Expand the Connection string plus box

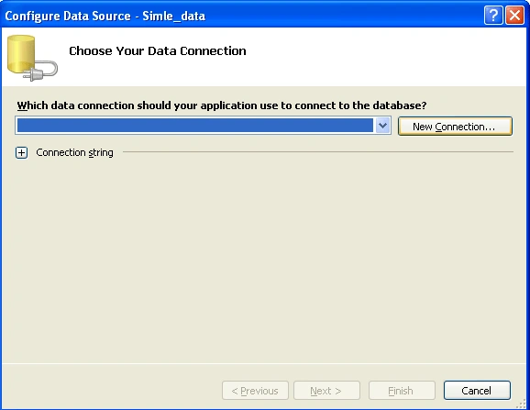tap(22, 153)
